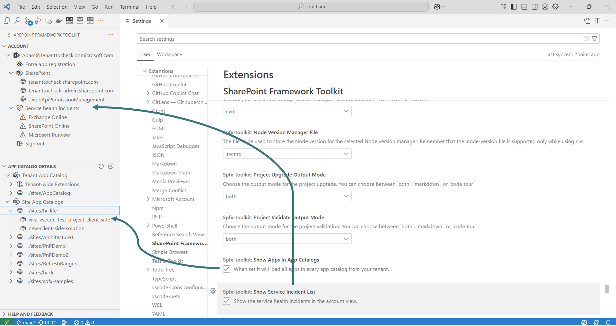Click Sign out in account tree
This screenshot has width=616, height=326.
35,144
